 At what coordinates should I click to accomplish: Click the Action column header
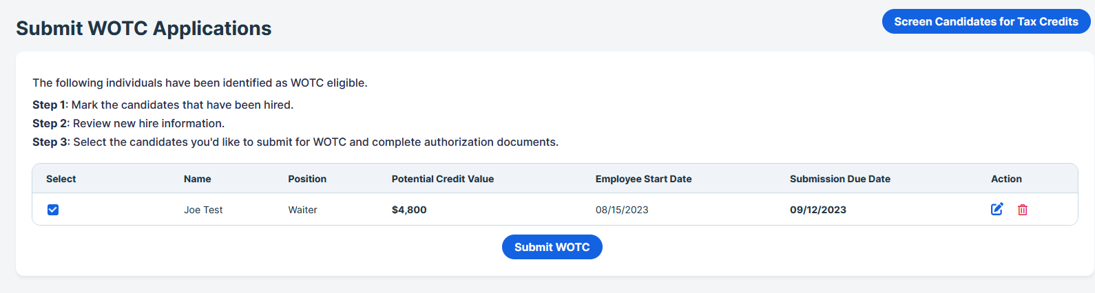pos(1006,179)
